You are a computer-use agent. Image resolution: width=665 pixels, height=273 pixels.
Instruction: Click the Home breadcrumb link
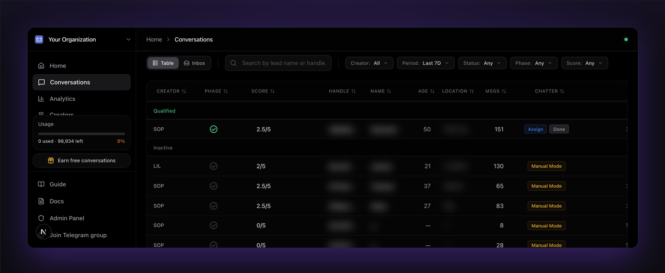point(154,40)
